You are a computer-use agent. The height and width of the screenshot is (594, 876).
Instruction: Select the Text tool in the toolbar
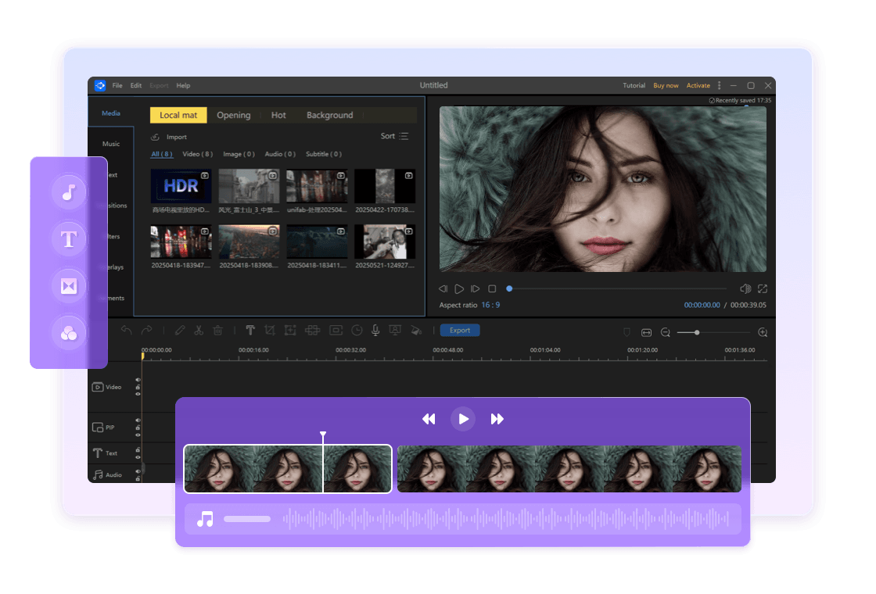point(250,330)
